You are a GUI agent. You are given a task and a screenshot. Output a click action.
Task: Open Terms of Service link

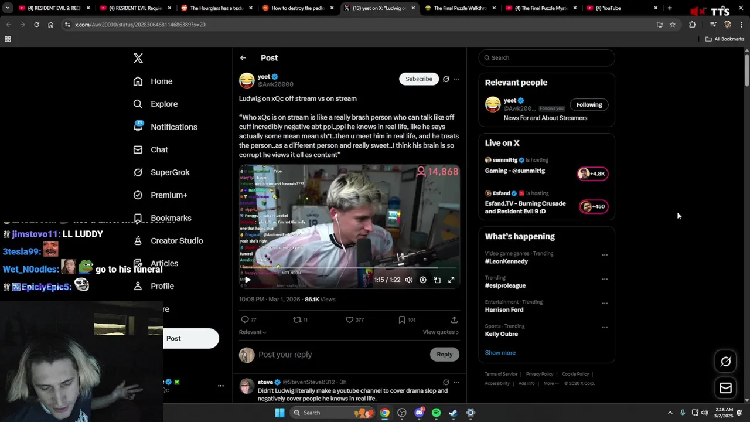point(501,374)
